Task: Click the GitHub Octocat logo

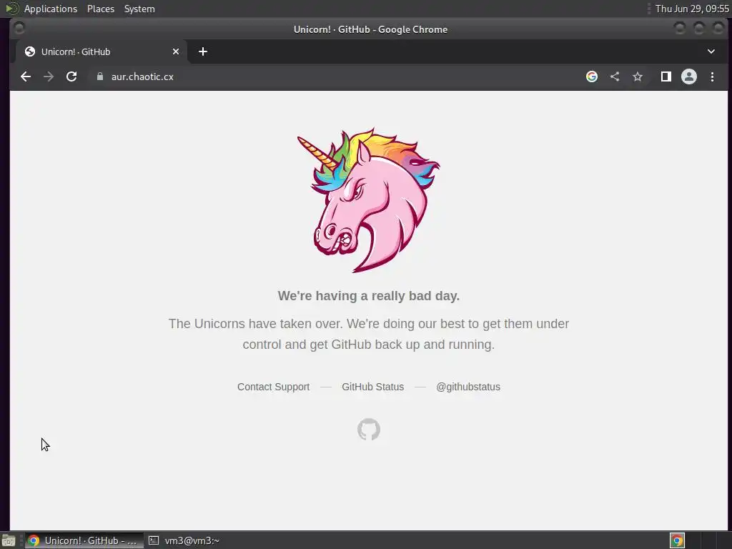Action: 369,430
